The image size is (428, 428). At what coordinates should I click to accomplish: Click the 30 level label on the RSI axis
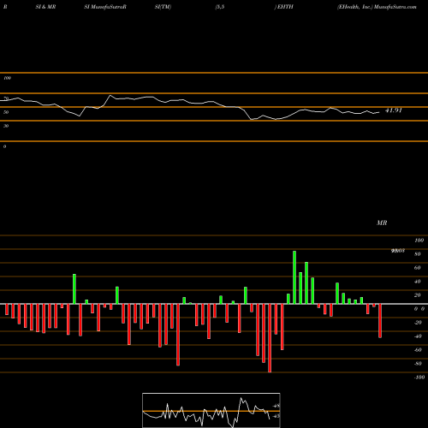click(x=6, y=126)
